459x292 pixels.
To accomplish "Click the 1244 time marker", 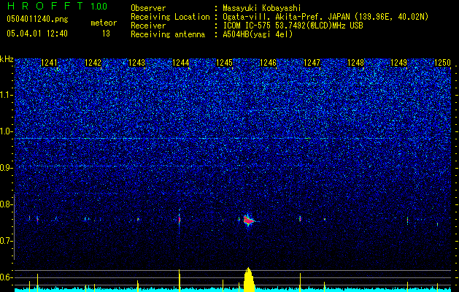I will click(x=181, y=63).
